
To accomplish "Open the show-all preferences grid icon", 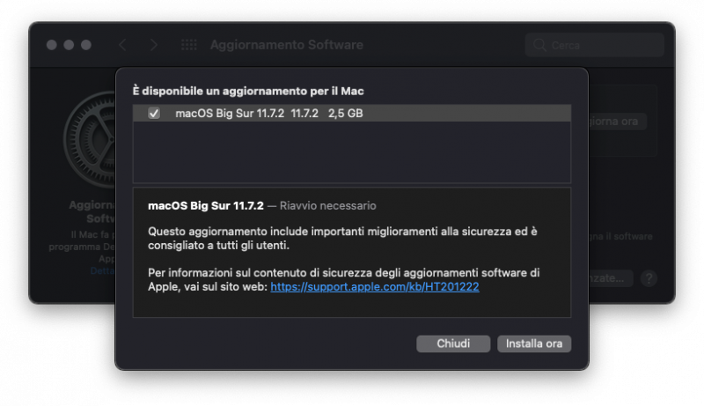I will 188,45.
